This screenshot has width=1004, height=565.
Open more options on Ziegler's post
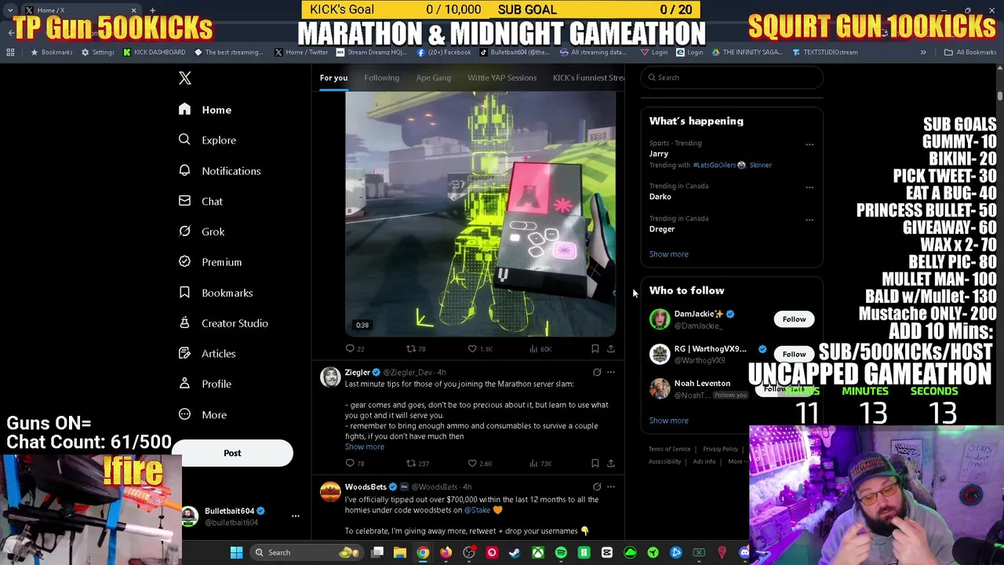611,372
